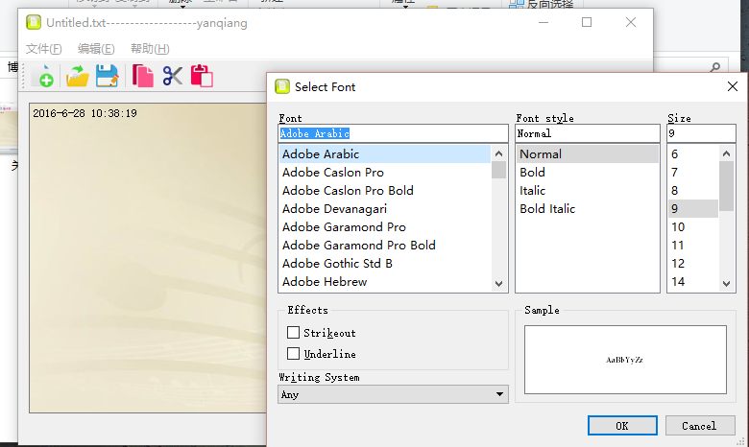Select font size 11
Viewport: 749px width, 447px height.
(692, 245)
